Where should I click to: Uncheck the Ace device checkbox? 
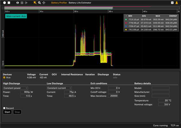click(x=4, y=77)
